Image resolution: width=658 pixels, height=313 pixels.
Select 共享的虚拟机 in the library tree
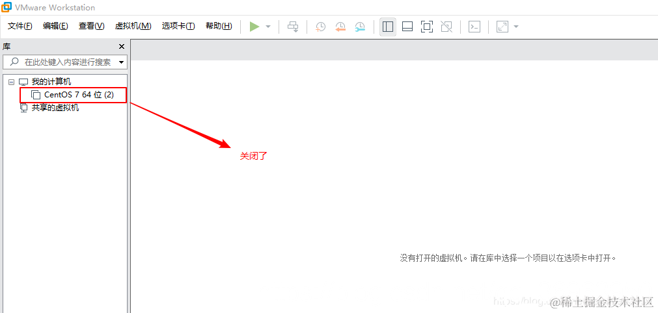coord(55,108)
